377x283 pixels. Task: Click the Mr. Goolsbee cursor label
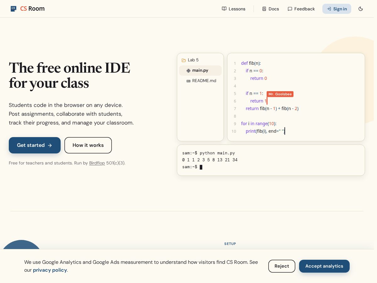[x=280, y=94]
